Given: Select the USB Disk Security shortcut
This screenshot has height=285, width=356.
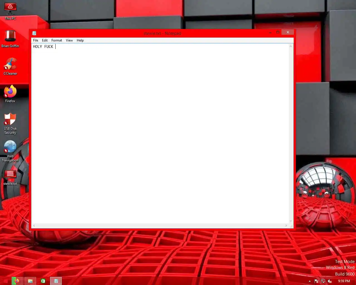Looking at the screenshot, I should (x=10, y=124).
